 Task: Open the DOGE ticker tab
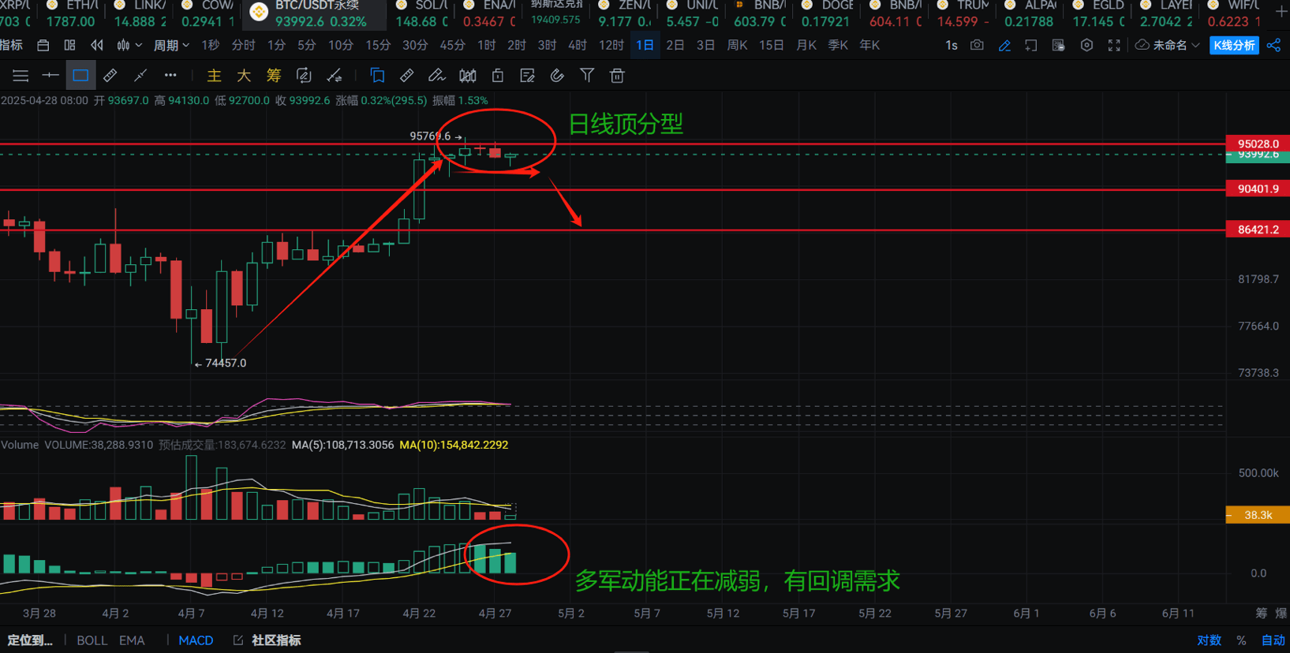(x=826, y=13)
